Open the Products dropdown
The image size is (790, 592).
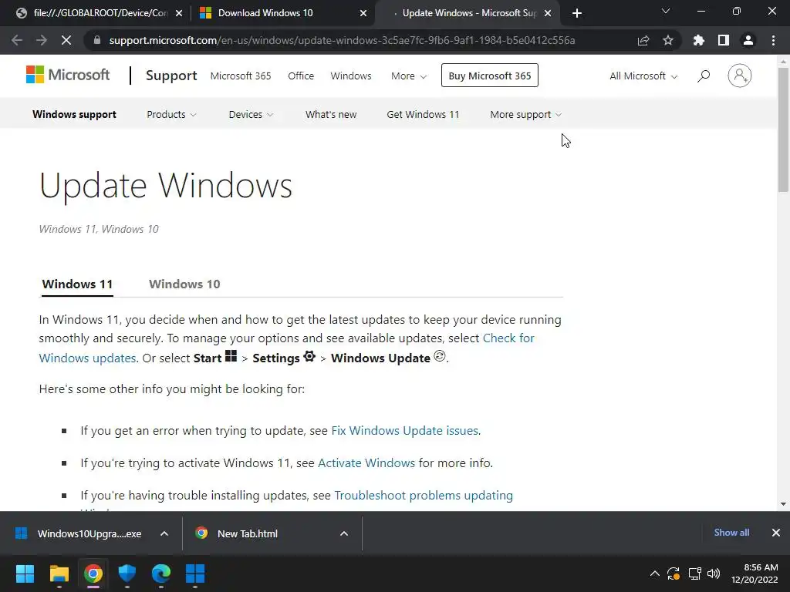tap(171, 114)
